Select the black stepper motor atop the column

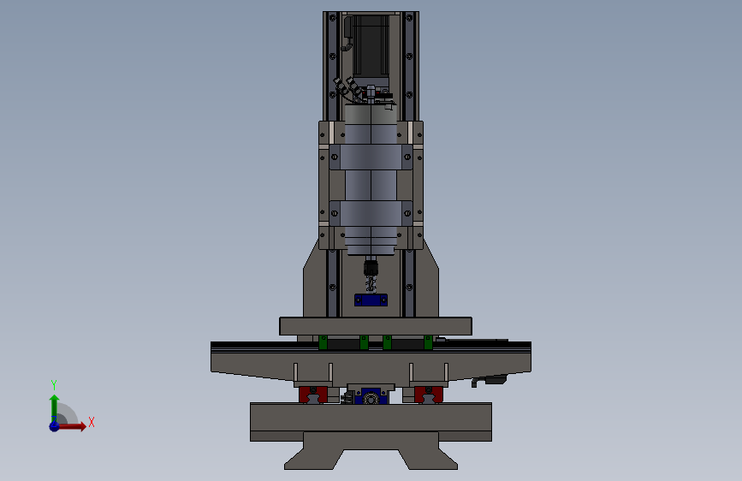(371, 45)
